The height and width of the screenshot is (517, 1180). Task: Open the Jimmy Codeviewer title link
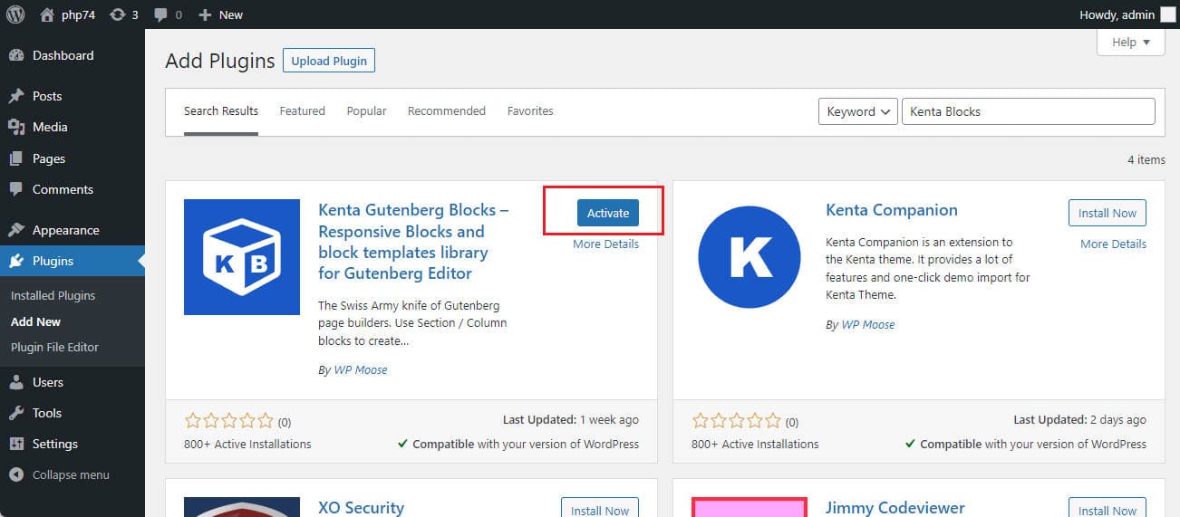[895, 508]
